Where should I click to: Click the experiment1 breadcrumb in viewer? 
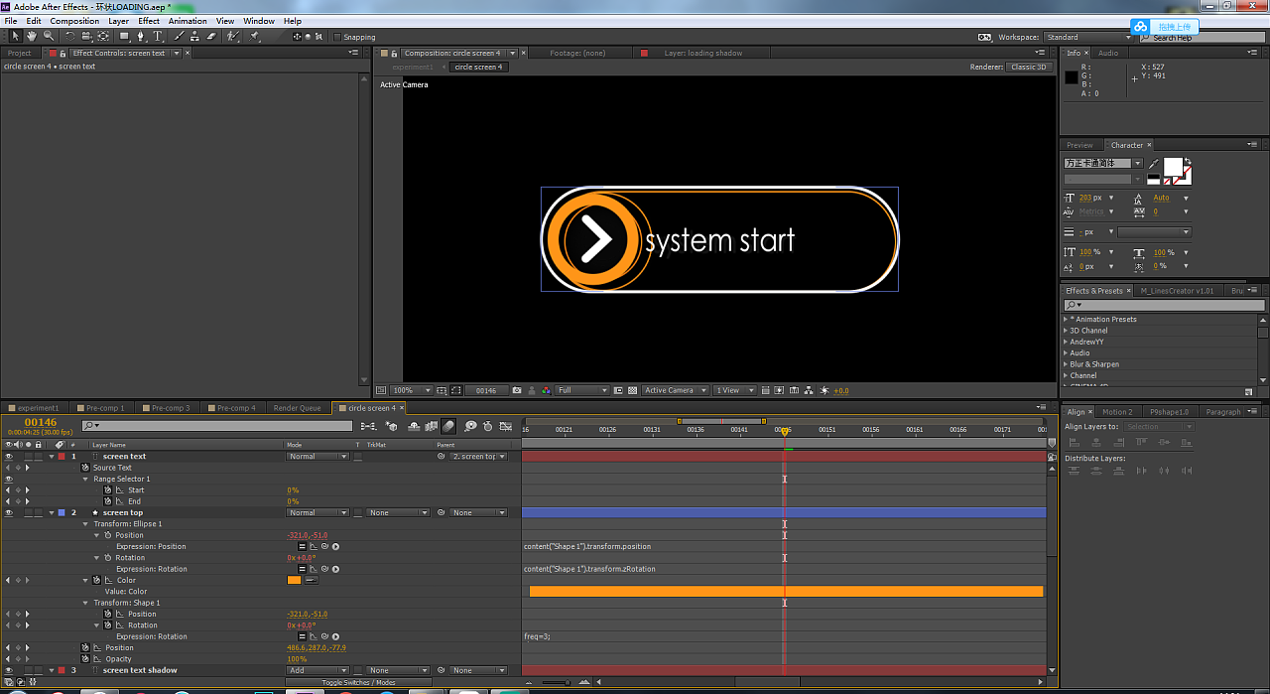pos(413,68)
